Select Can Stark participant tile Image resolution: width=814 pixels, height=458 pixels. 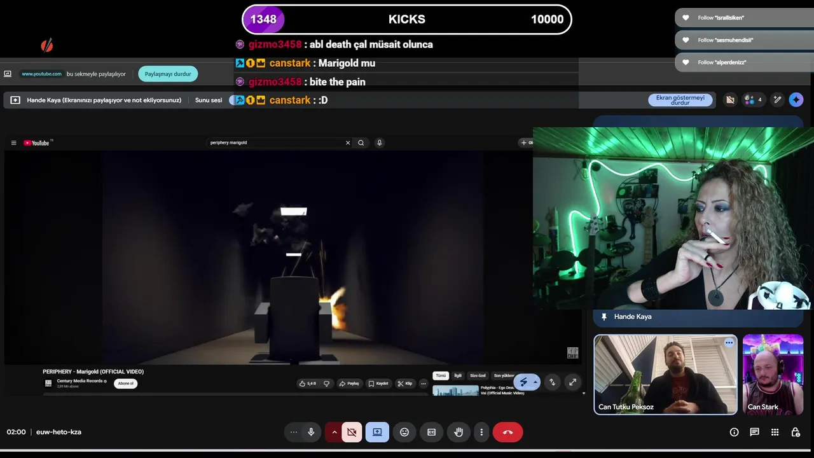pyautogui.click(x=773, y=375)
